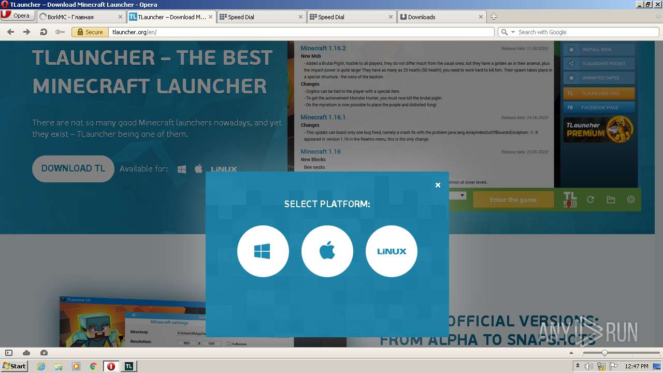Viewport: 663px width, 373px height.
Task: Select the Apple macOS platform icon
Action: click(x=327, y=251)
